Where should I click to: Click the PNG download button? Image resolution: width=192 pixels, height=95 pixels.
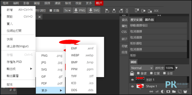coord(79,10)
